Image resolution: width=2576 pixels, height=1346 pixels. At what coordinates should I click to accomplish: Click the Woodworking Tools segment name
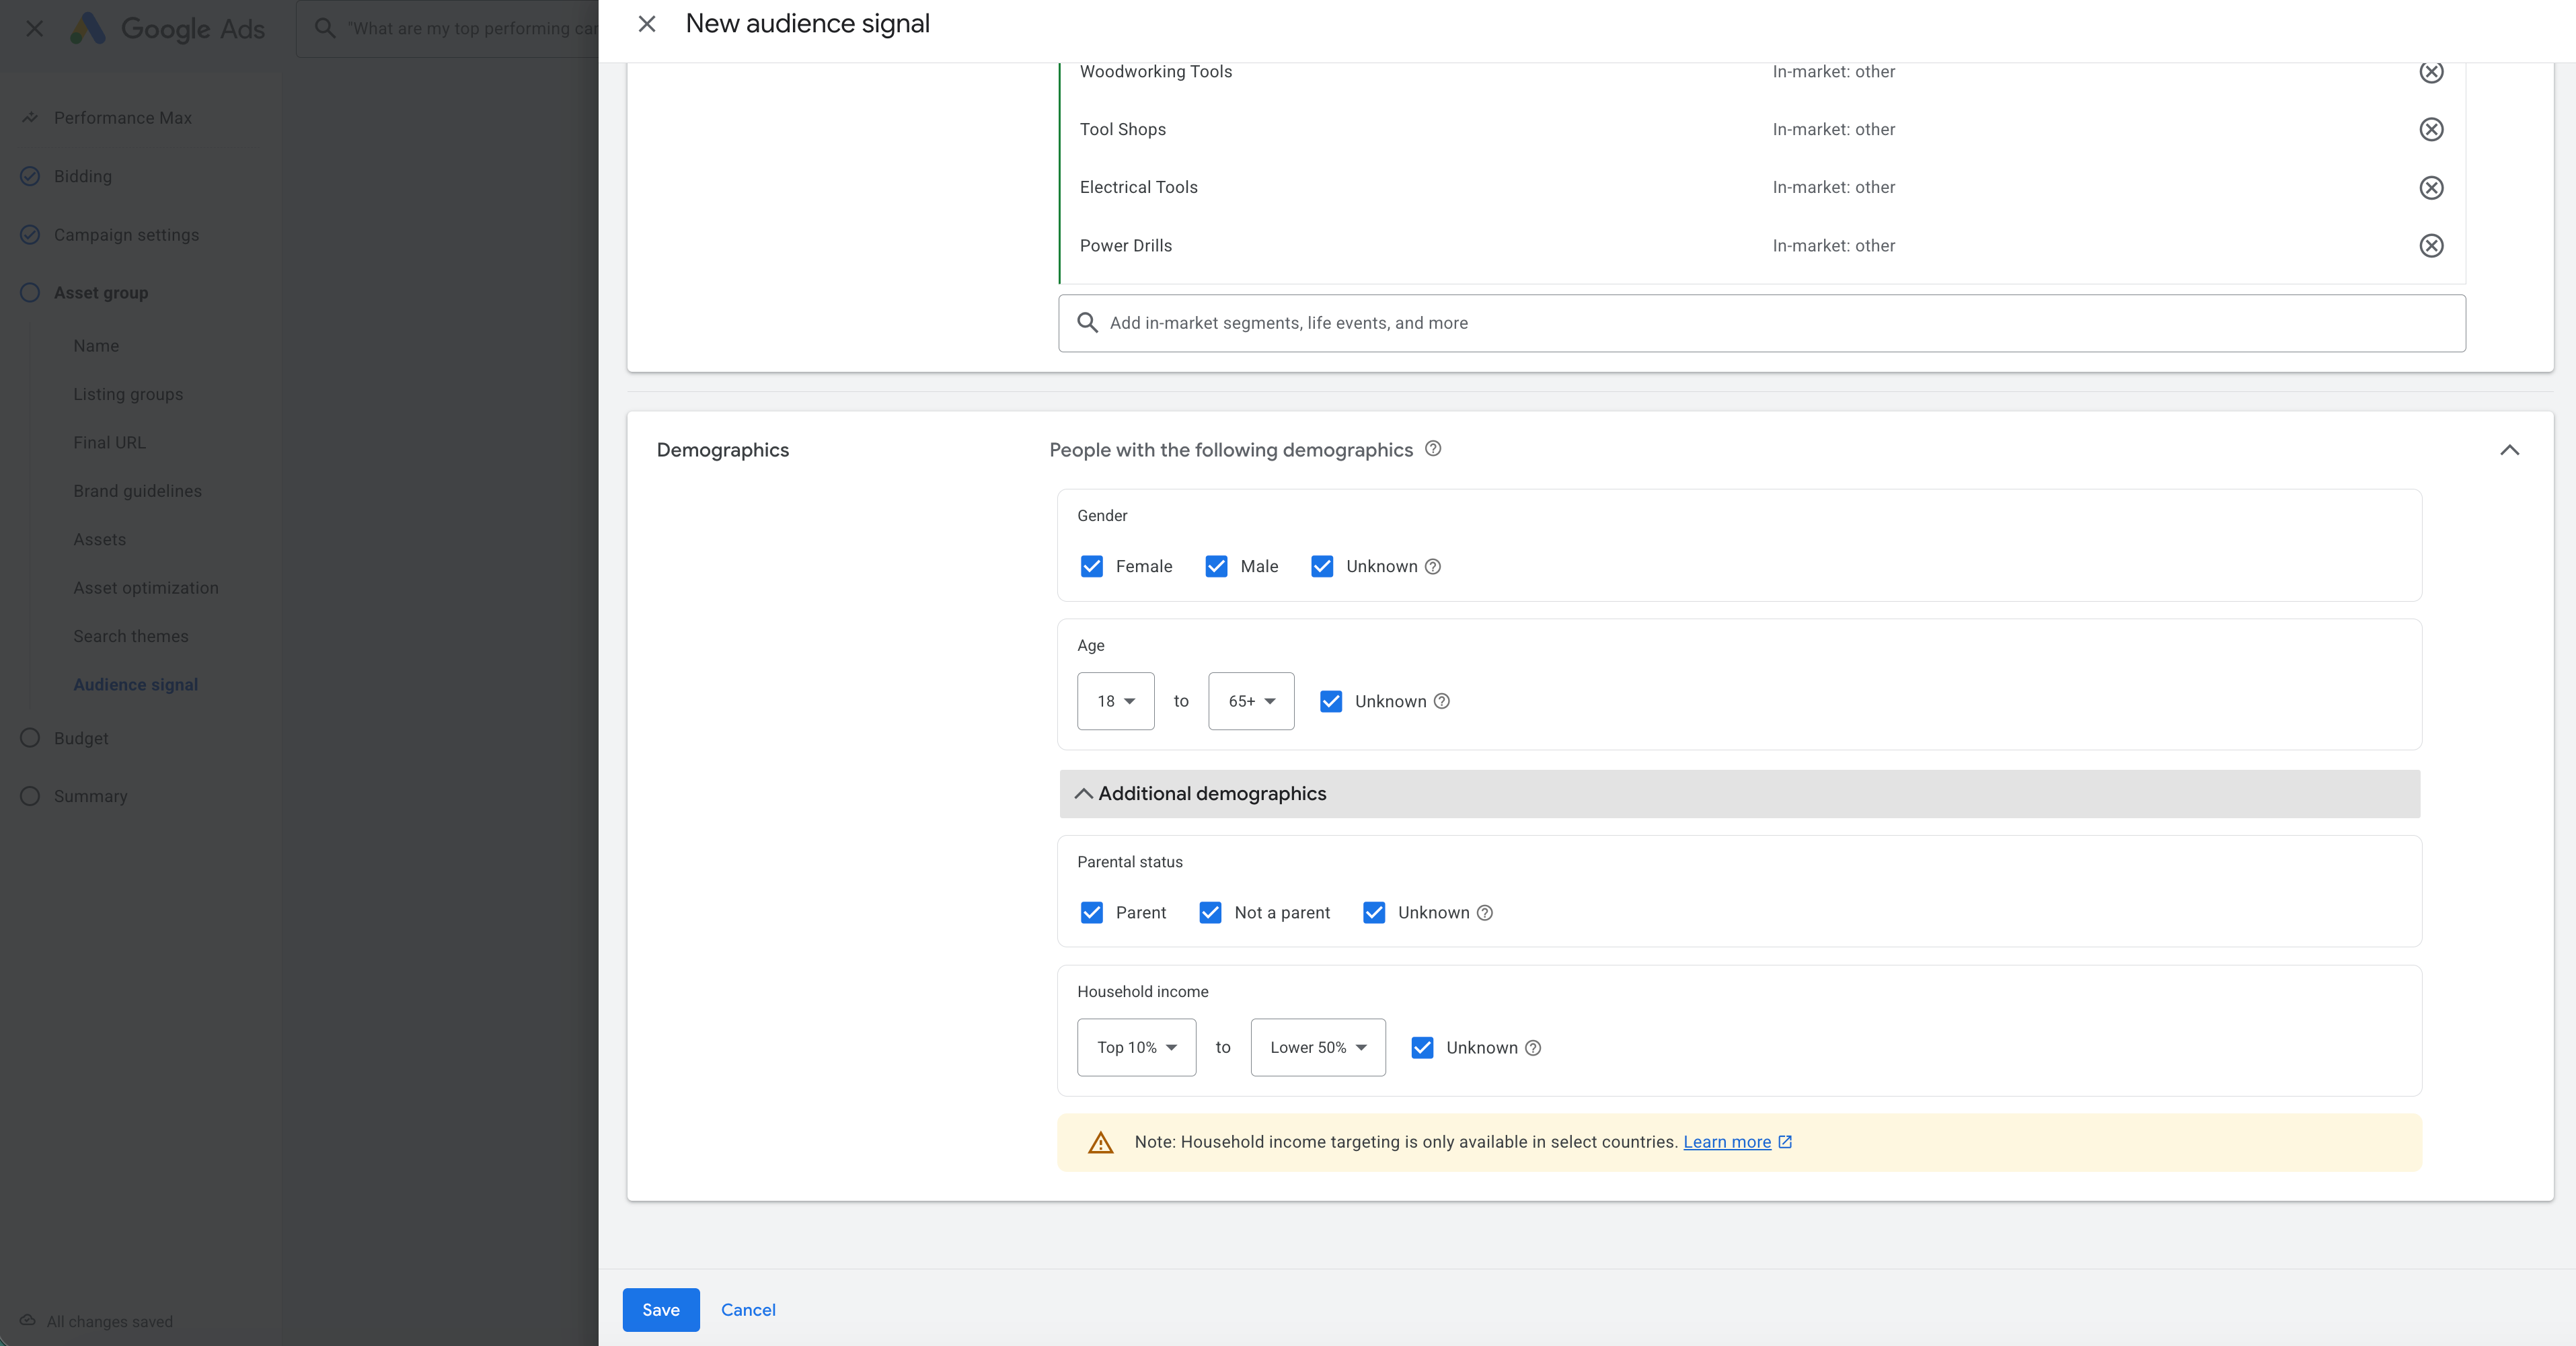[x=1156, y=72]
